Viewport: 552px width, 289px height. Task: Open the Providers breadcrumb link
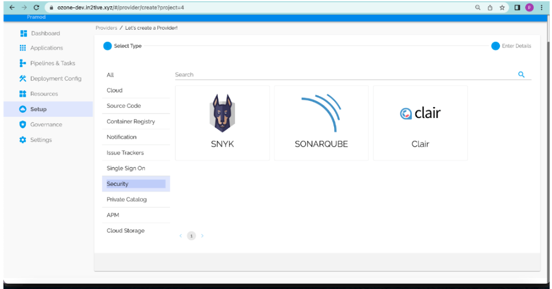(106, 28)
